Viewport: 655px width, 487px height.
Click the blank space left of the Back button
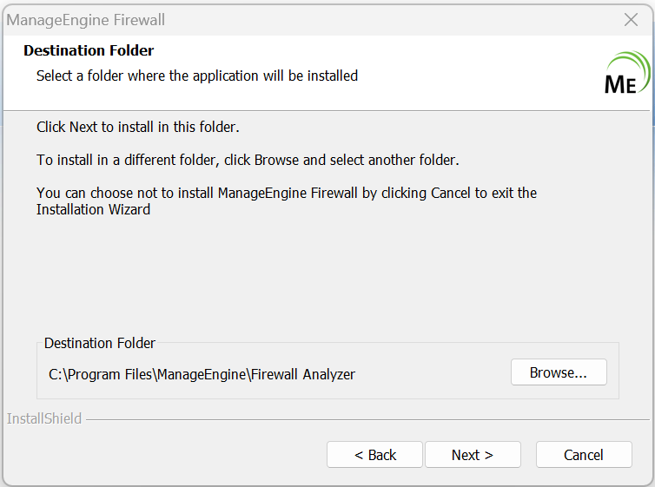(x=165, y=455)
